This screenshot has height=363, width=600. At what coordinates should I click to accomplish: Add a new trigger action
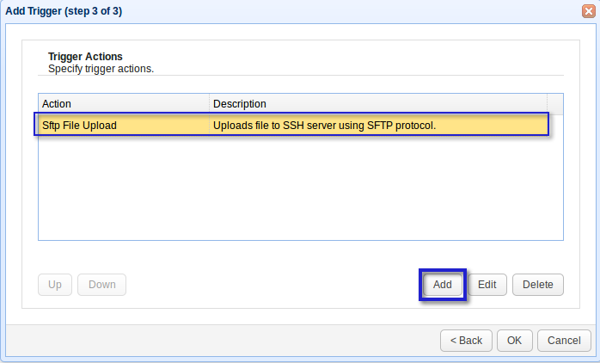coord(443,285)
